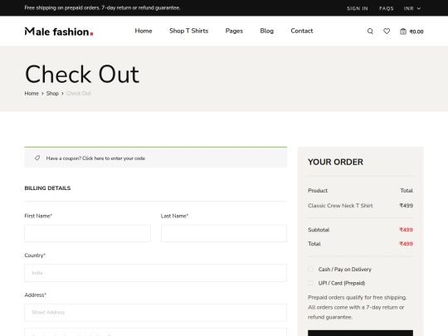Viewport: 448px width, 336px height.
Task: Open the Contact menu item
Action: click(x=302, y=31)
